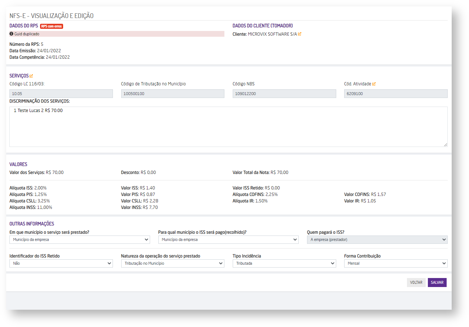This screenshot has height=327, width=469.
Task: Click the RPS com erros badge
Action: coord(51,26)
